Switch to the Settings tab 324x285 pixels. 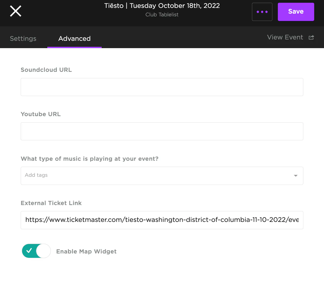23,38
